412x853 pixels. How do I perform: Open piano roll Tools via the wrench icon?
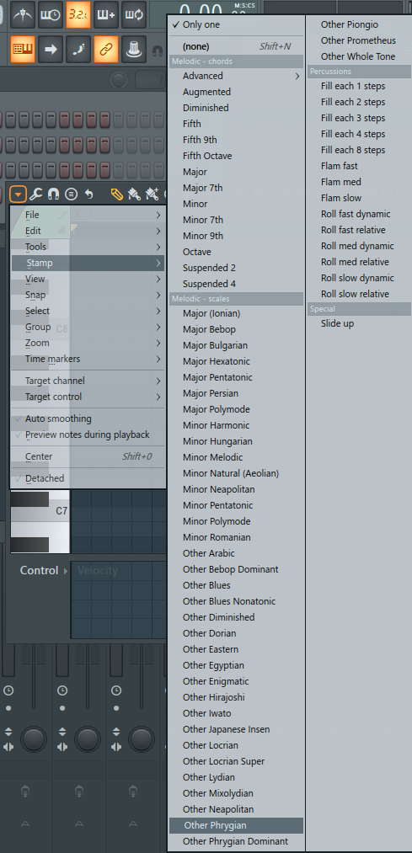[36, 194]
